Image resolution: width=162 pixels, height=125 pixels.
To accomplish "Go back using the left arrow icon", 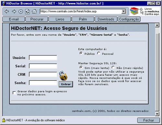I will point(7,11).
